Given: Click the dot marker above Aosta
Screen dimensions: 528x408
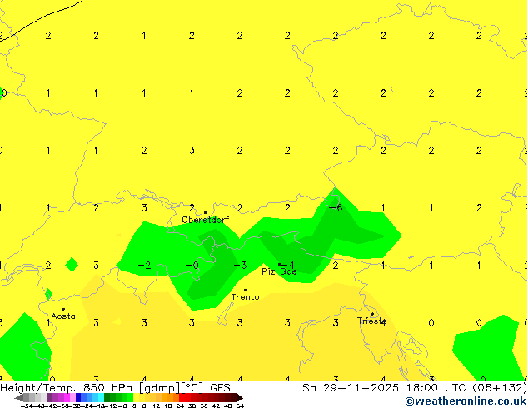Looking at the screenshot, I should [x=63, y=309].
